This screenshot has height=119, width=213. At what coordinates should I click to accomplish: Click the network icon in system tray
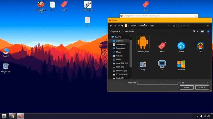[x=205, y=116]
